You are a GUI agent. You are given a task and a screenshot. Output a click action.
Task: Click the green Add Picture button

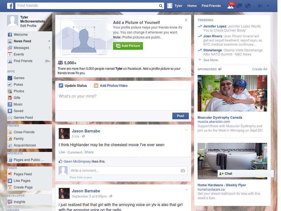pos(128,46)
